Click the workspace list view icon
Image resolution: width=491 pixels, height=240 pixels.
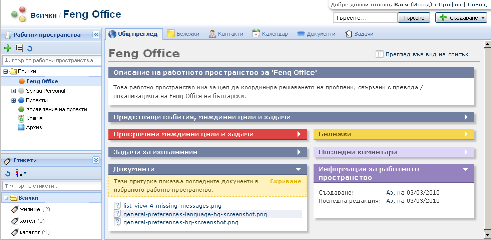click(x=18, y=49)
